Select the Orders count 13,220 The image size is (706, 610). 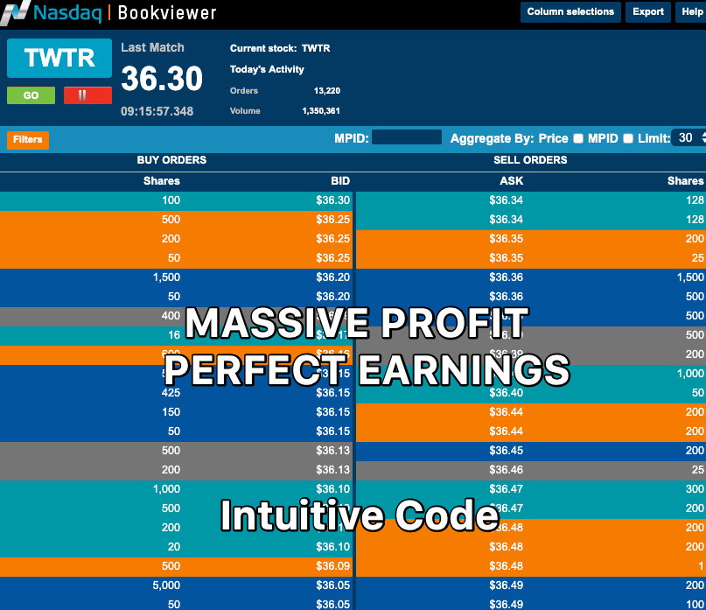click(x=327, y=90)
